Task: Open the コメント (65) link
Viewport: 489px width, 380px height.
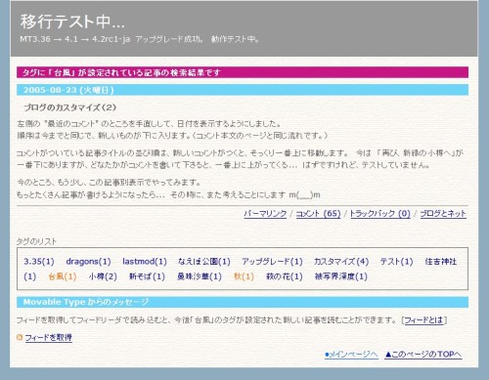Action: point(318,214)
